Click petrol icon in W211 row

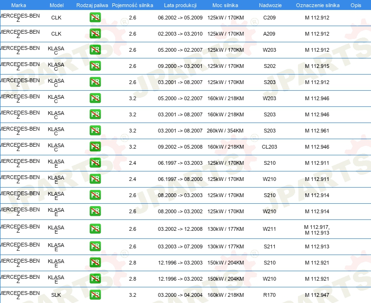95,229
